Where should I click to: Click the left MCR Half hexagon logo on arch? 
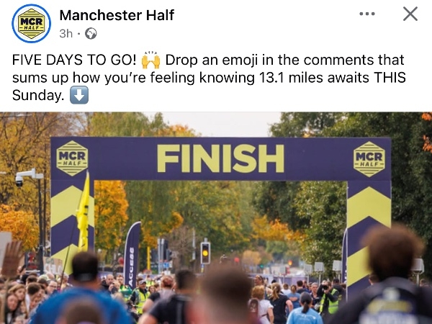[x=72, y=158]
